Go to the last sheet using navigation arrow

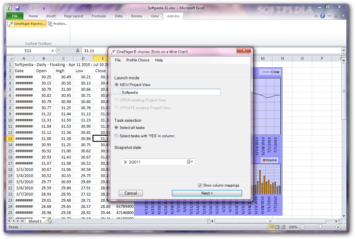coord(23,221)
